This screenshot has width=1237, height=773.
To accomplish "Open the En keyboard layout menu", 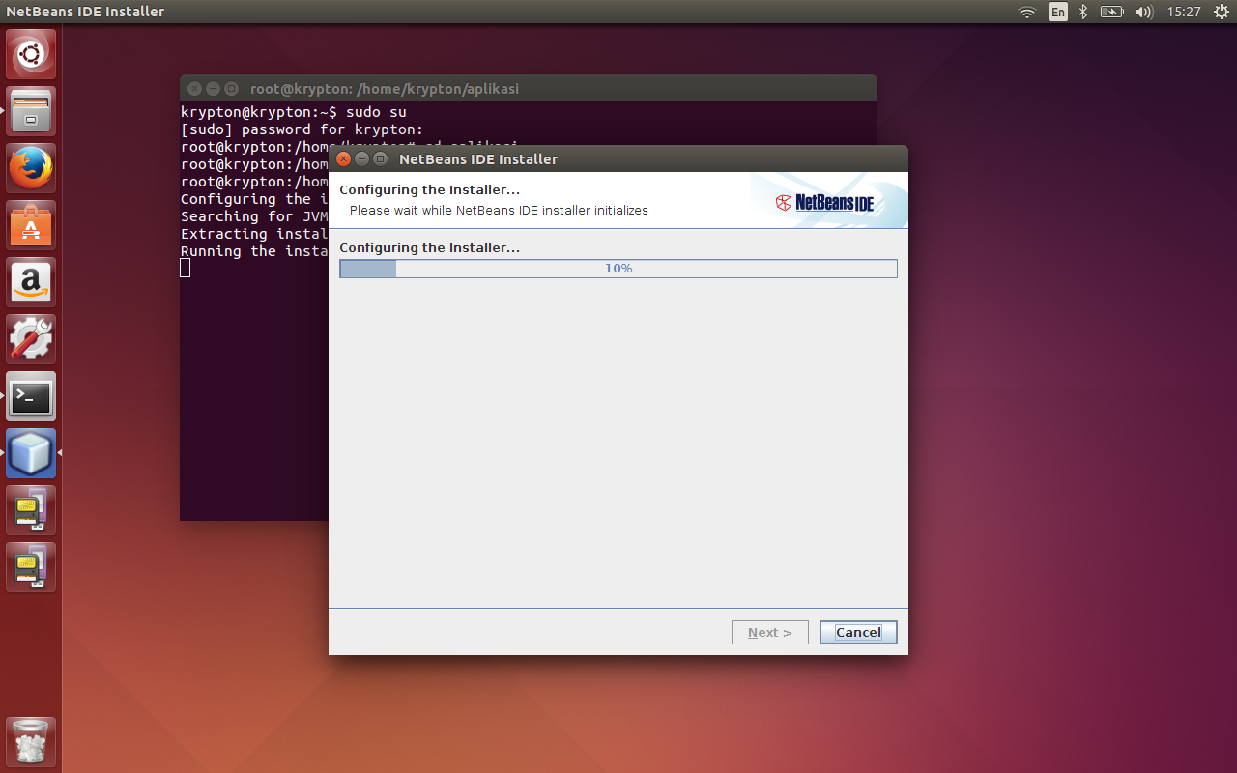I will click(1057, 13).
